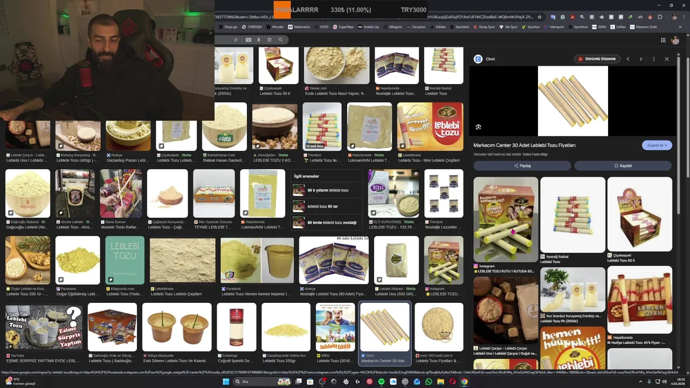Viewport: 690px width, 388px height.
Task: Open Wunder bookmark
Action: 275,26
